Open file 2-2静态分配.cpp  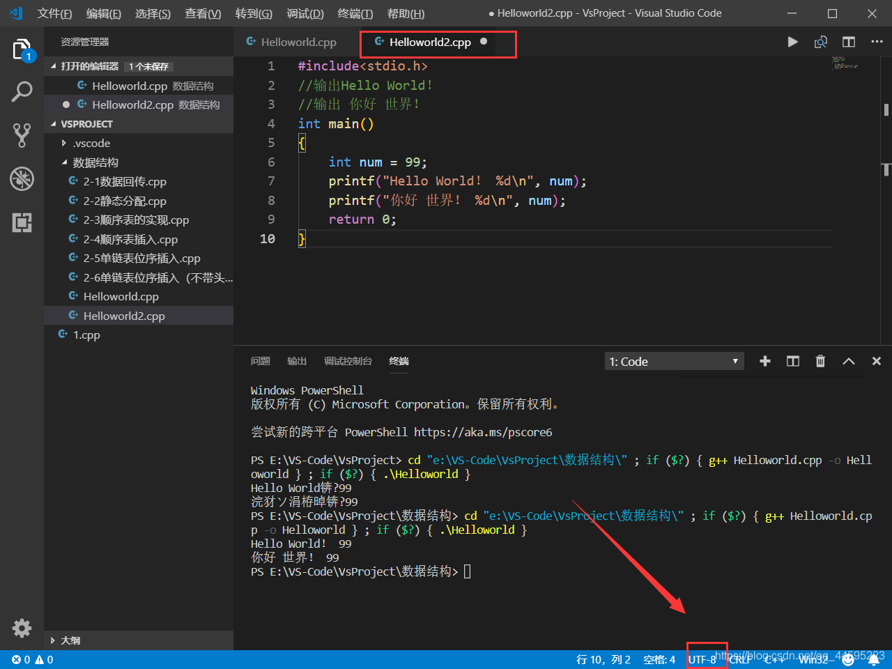(x=139, y=201)
